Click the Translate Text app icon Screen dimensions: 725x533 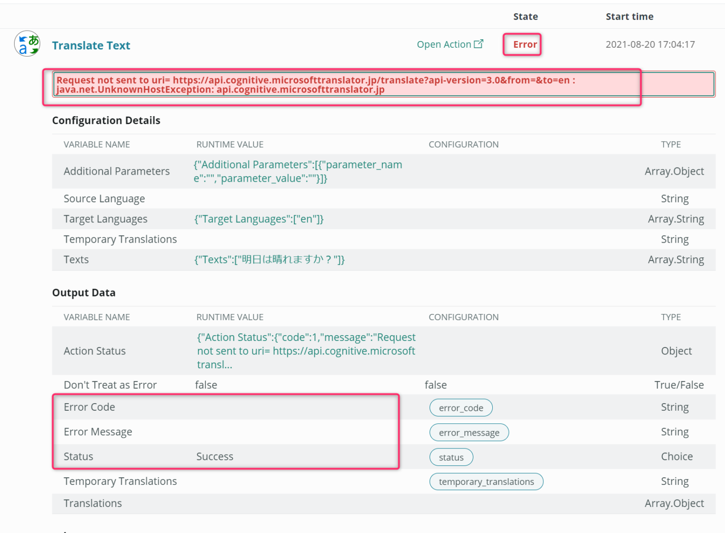[27, 43]
